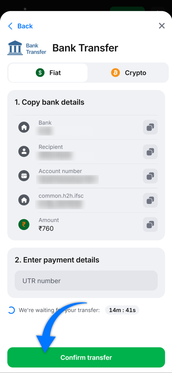Click the UTR number input field
Image resolution: width=172 pixels, height=373 pixels.
click(86, 281)
